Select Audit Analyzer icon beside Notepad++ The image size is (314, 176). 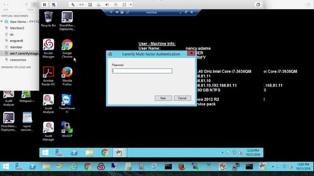[x=9, y=99]
